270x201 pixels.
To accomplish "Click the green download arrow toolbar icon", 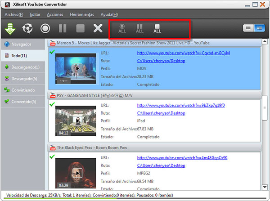I will coord(10,29).
